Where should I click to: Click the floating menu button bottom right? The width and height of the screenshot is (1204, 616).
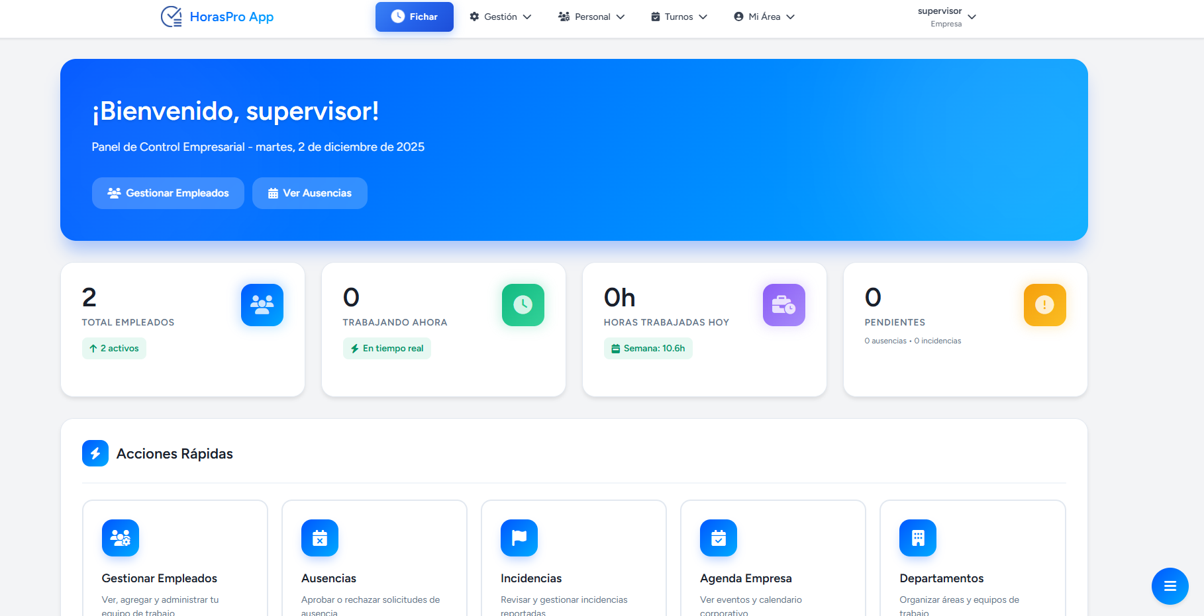pyautogui.click(x=1170, y=586)
